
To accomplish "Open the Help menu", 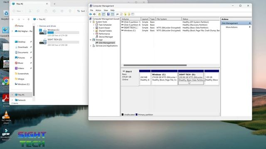I will pos(112,10).
